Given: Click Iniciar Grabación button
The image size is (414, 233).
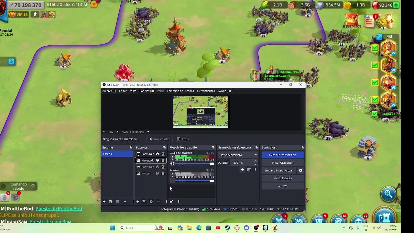Looking at the screenshot, I should (283, 163).
